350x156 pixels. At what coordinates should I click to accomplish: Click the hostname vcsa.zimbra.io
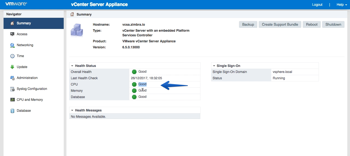pyautogui.click(x=134, y=25)
